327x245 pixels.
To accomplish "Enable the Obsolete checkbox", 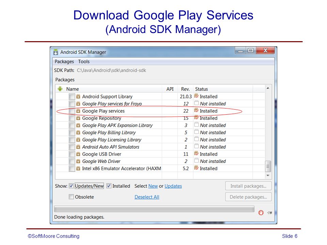I will [71, 197].
